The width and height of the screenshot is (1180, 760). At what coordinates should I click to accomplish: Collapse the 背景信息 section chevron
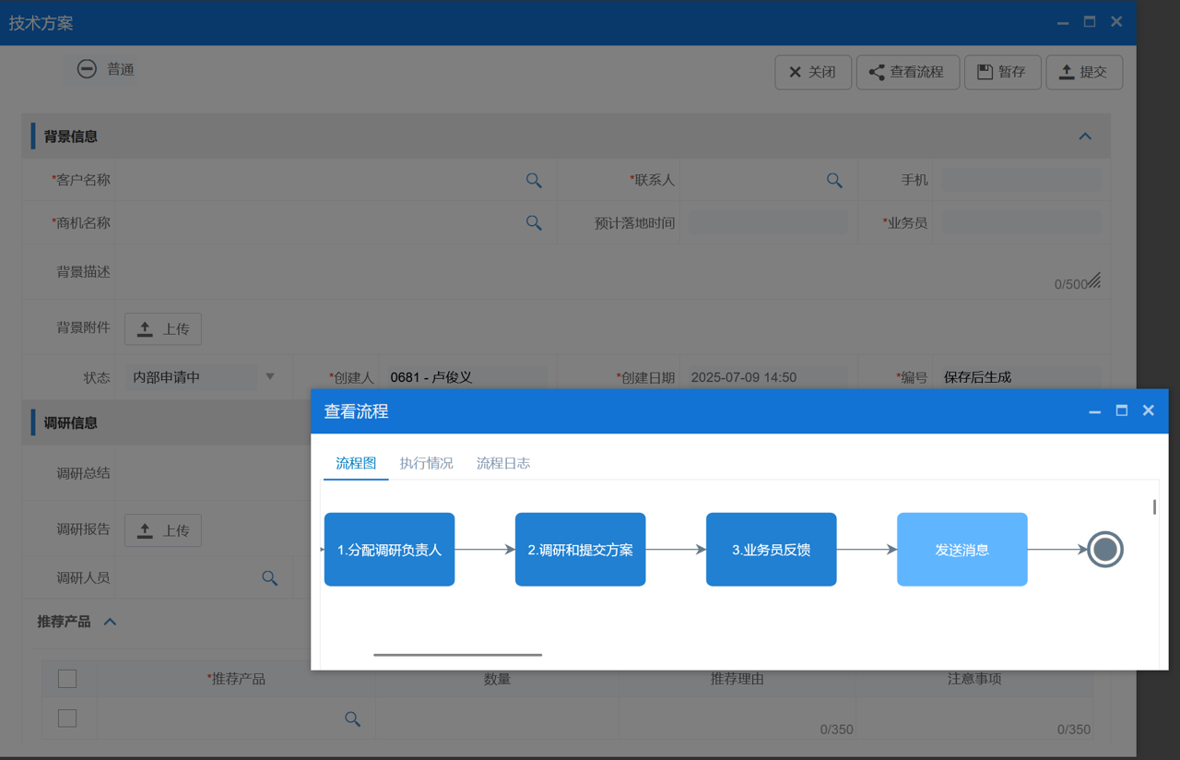[1085, 135]
